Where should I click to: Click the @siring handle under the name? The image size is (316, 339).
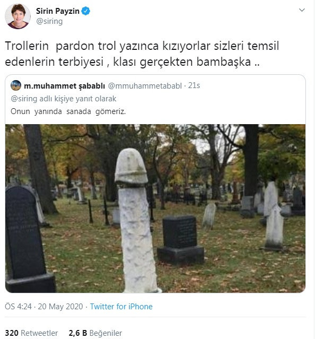49,21
